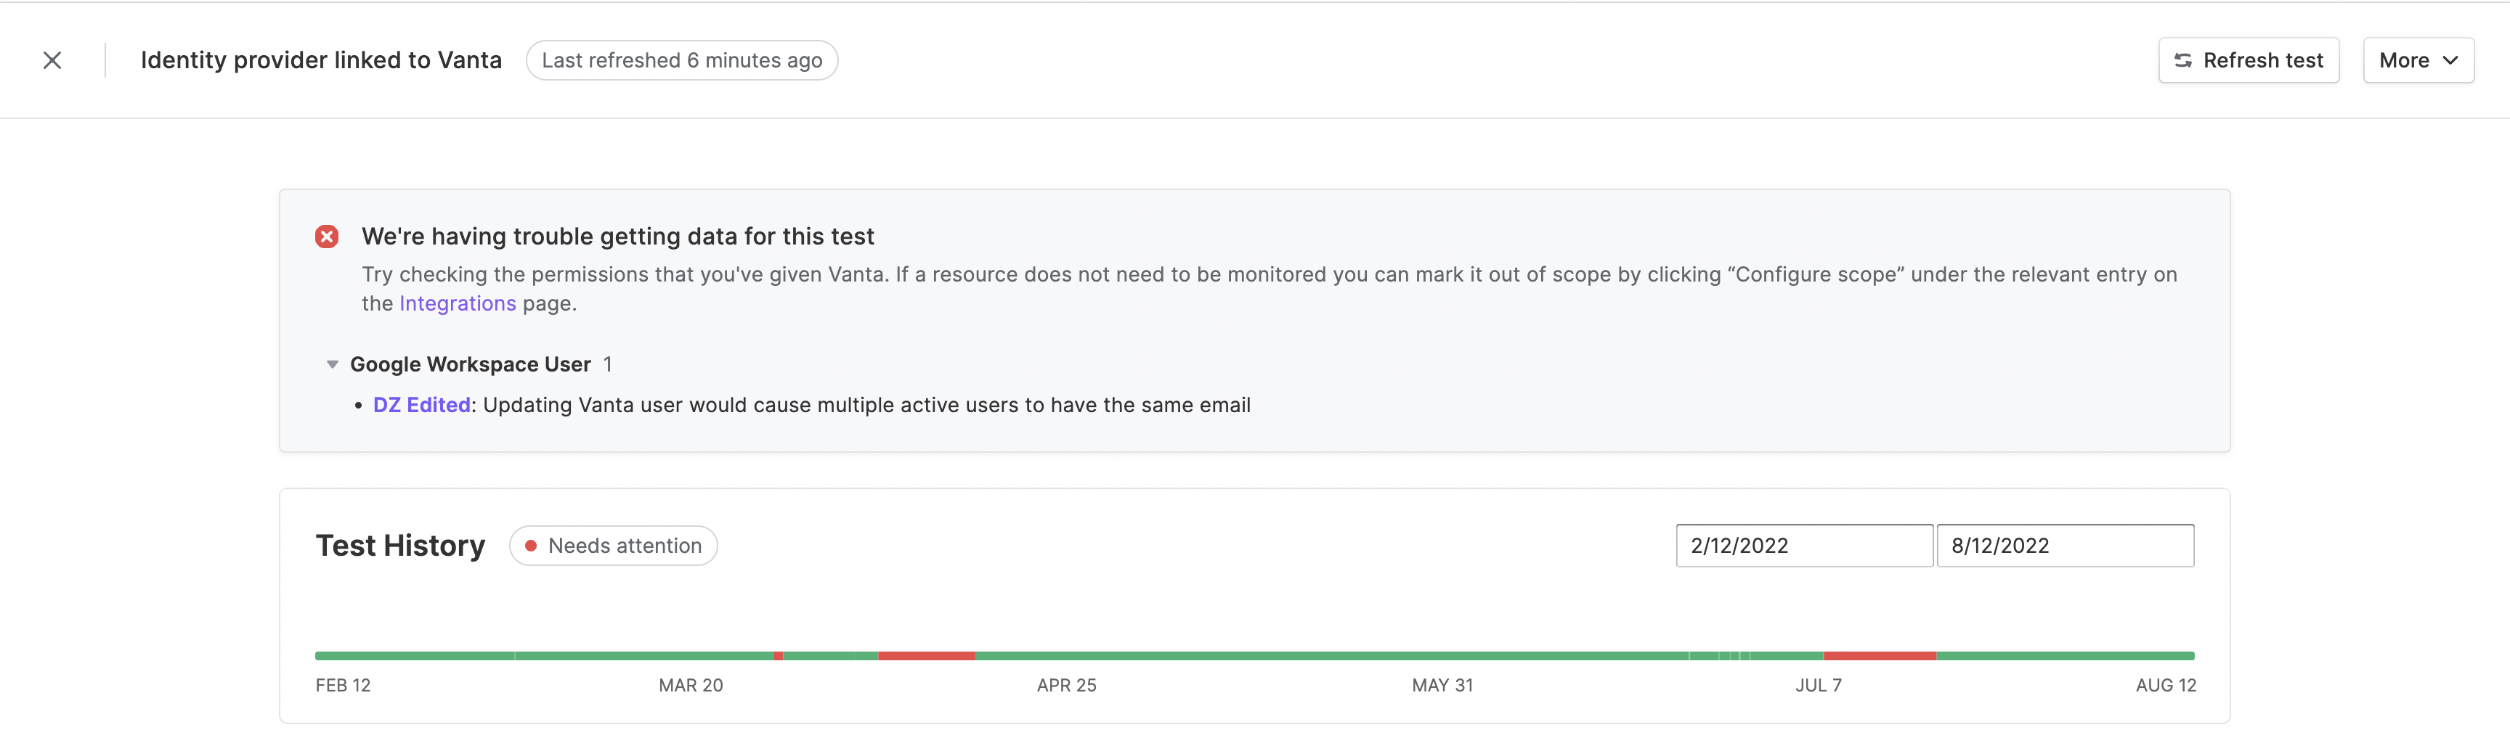This screenshot has width=2510, height=743.
Task: Click the Test History heading
Action: coord(399,546)
